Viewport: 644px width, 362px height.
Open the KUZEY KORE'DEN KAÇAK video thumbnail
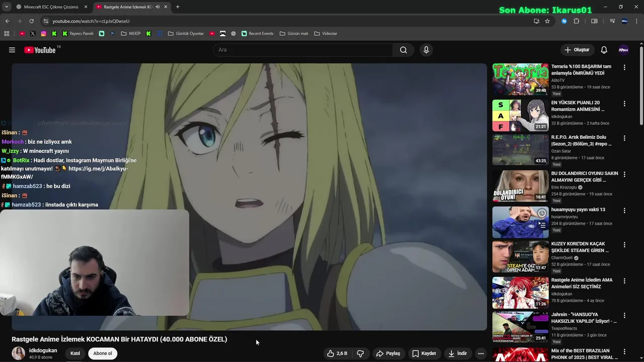click(520, 256)
